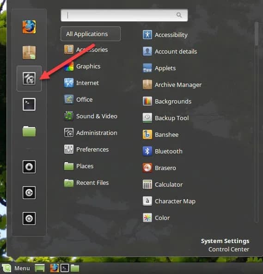Click the Menu button on the panel
Viewport: 263px width, 274px height.
[x=16, y=268]
